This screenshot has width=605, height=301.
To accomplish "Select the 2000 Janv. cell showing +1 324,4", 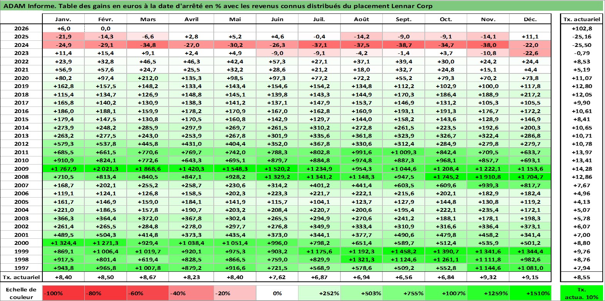I will [x=63, y=243].
